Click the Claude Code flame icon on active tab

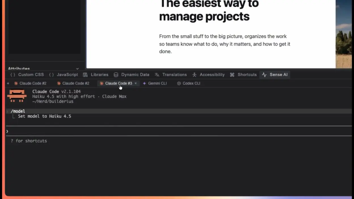102,83
